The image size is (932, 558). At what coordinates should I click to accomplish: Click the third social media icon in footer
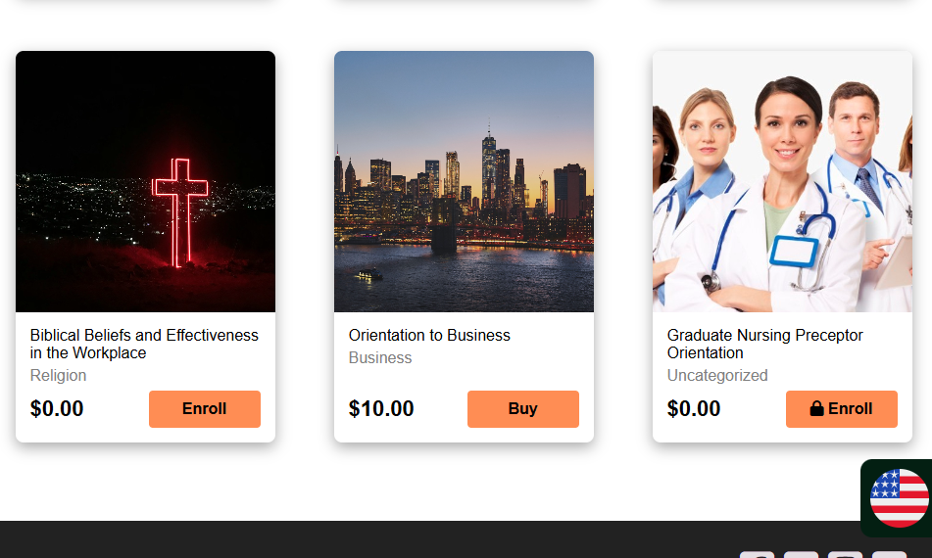point(845,555)
